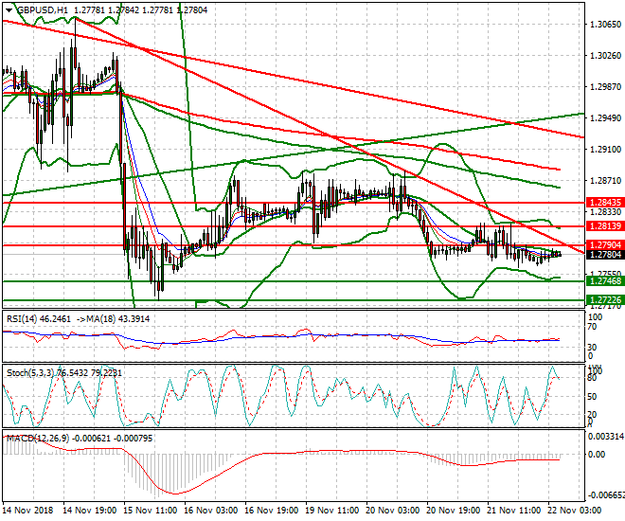
Task: Select the red 1.28435 price level label
Action: click(x=605, y=203)
